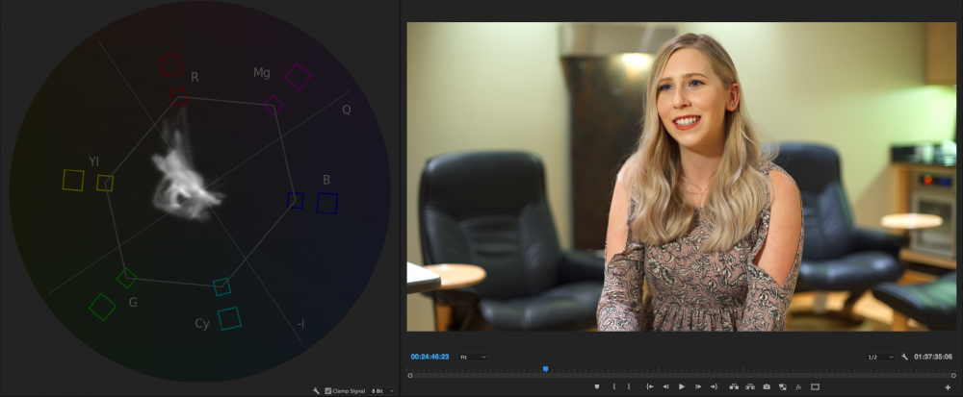
Task: Open the Fit zoom level dropdown
Action: pyautogui.click(x=473, y=357)
